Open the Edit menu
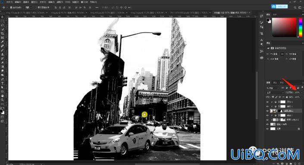This screenshot has width=304, height=165. click(x=17, y=2)
